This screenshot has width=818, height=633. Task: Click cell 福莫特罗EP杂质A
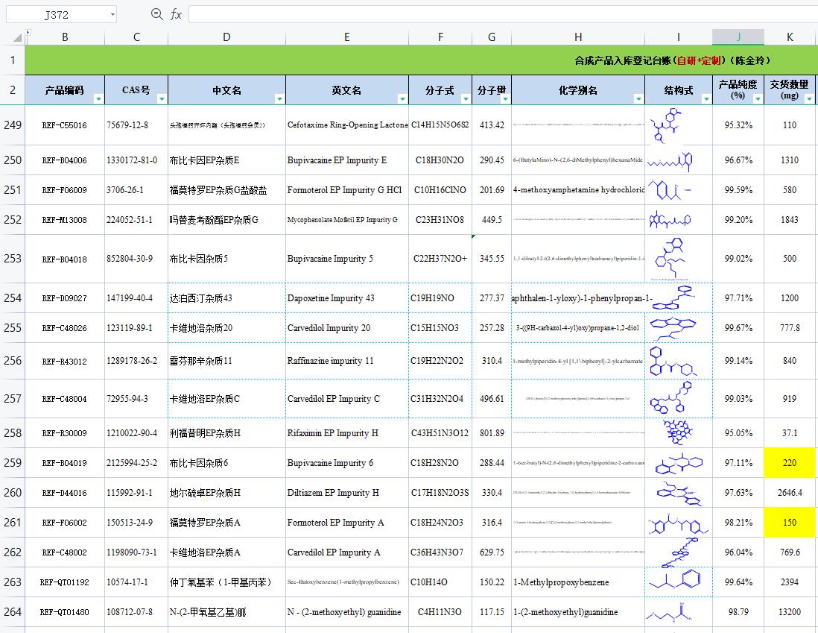[226, 522]
